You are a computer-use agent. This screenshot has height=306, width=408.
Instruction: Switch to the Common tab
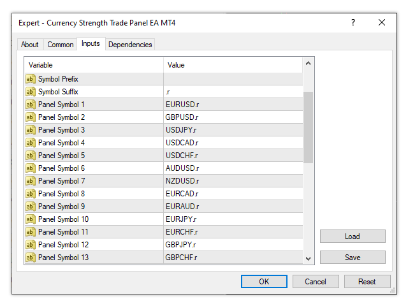[x=61, y=45]
